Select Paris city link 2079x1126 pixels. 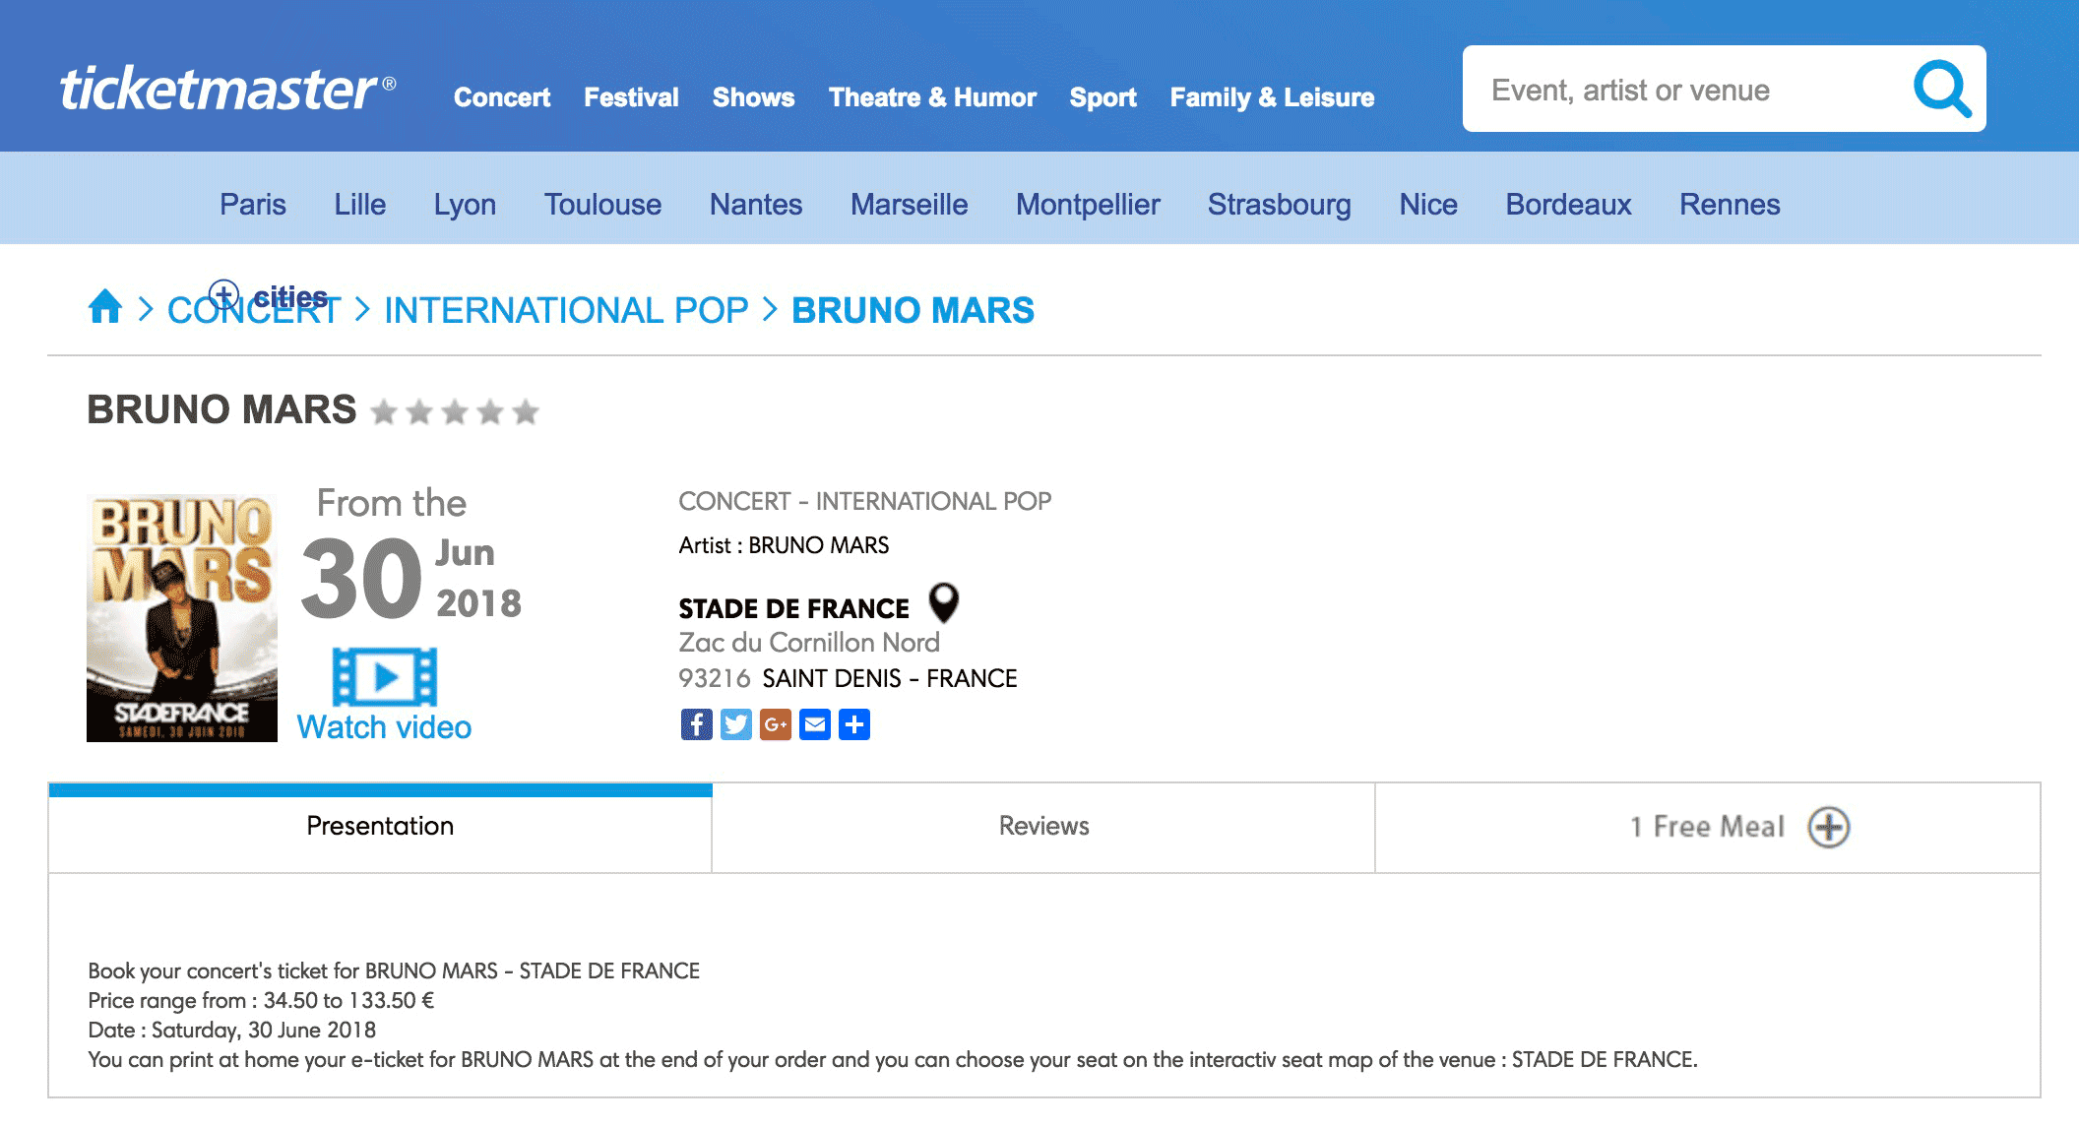tap(253, 204)
